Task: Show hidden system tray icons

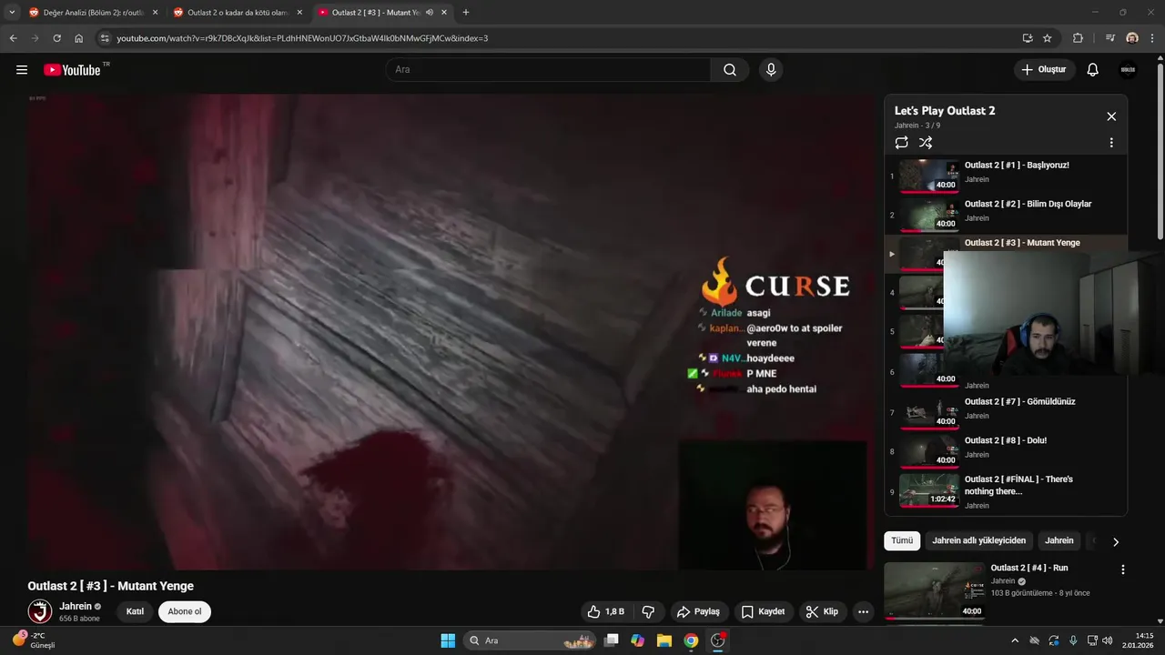Action: point(1015,640)
